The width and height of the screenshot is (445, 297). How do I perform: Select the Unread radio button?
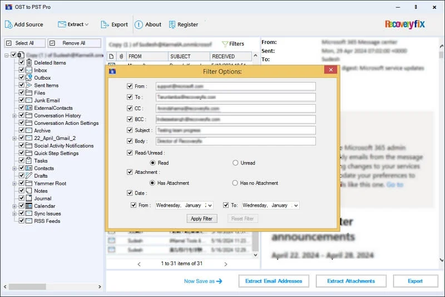[235, 163]
